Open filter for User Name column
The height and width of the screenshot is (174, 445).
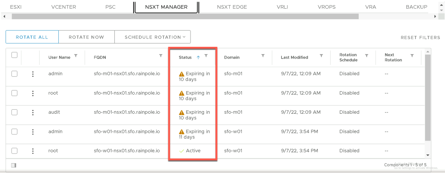click(x=76, y=56)
